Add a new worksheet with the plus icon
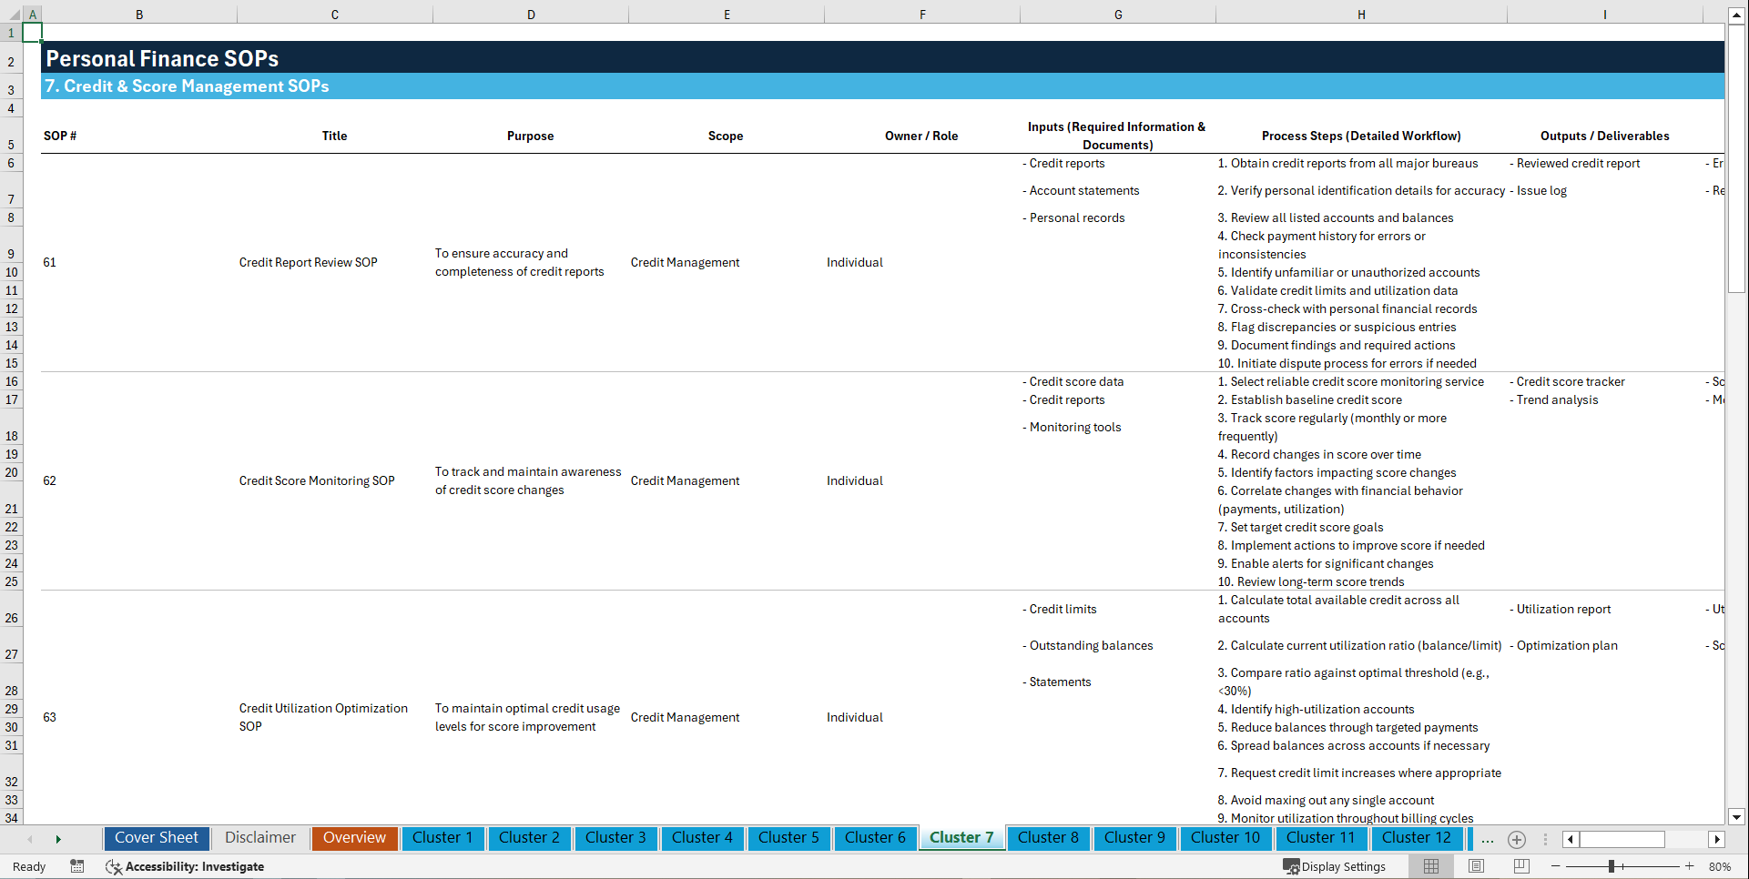This screenshot has width=1749, height=879. [1517, 839]
